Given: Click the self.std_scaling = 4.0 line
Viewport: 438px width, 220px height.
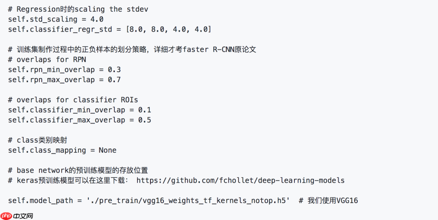Looking at the screenshot, I should click(56, 19).
